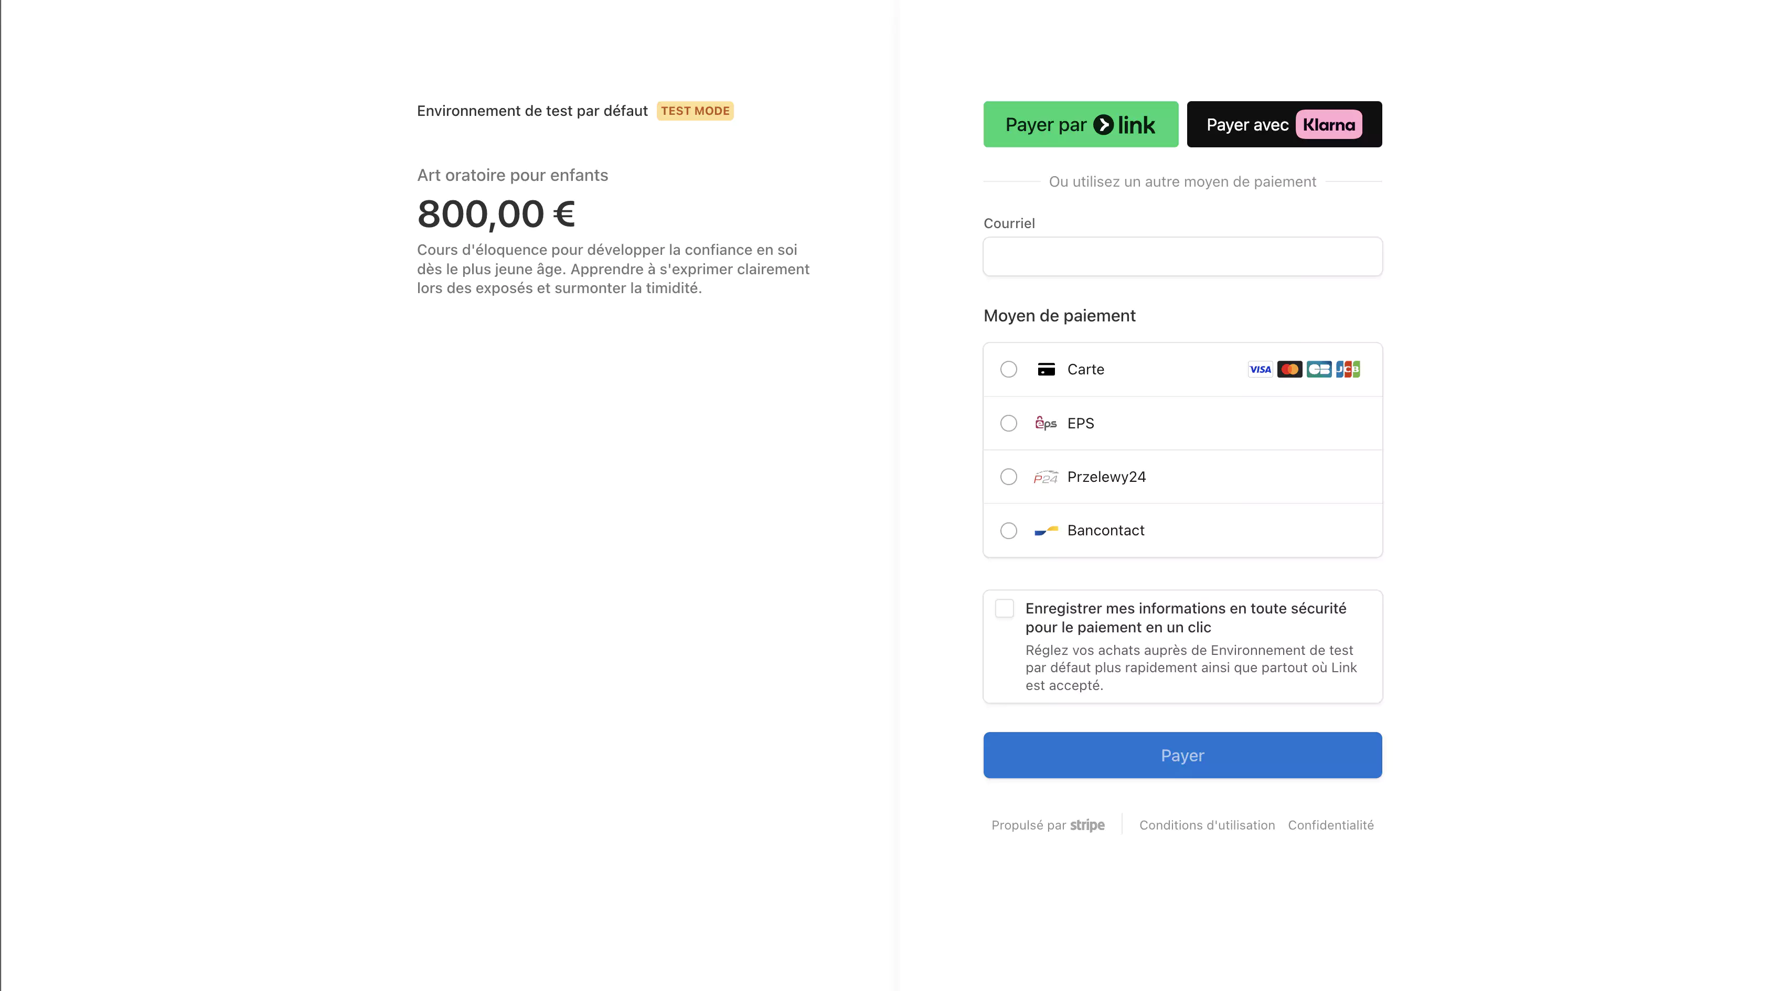Click the EPS logo icon

click(x=1046, y=424)
